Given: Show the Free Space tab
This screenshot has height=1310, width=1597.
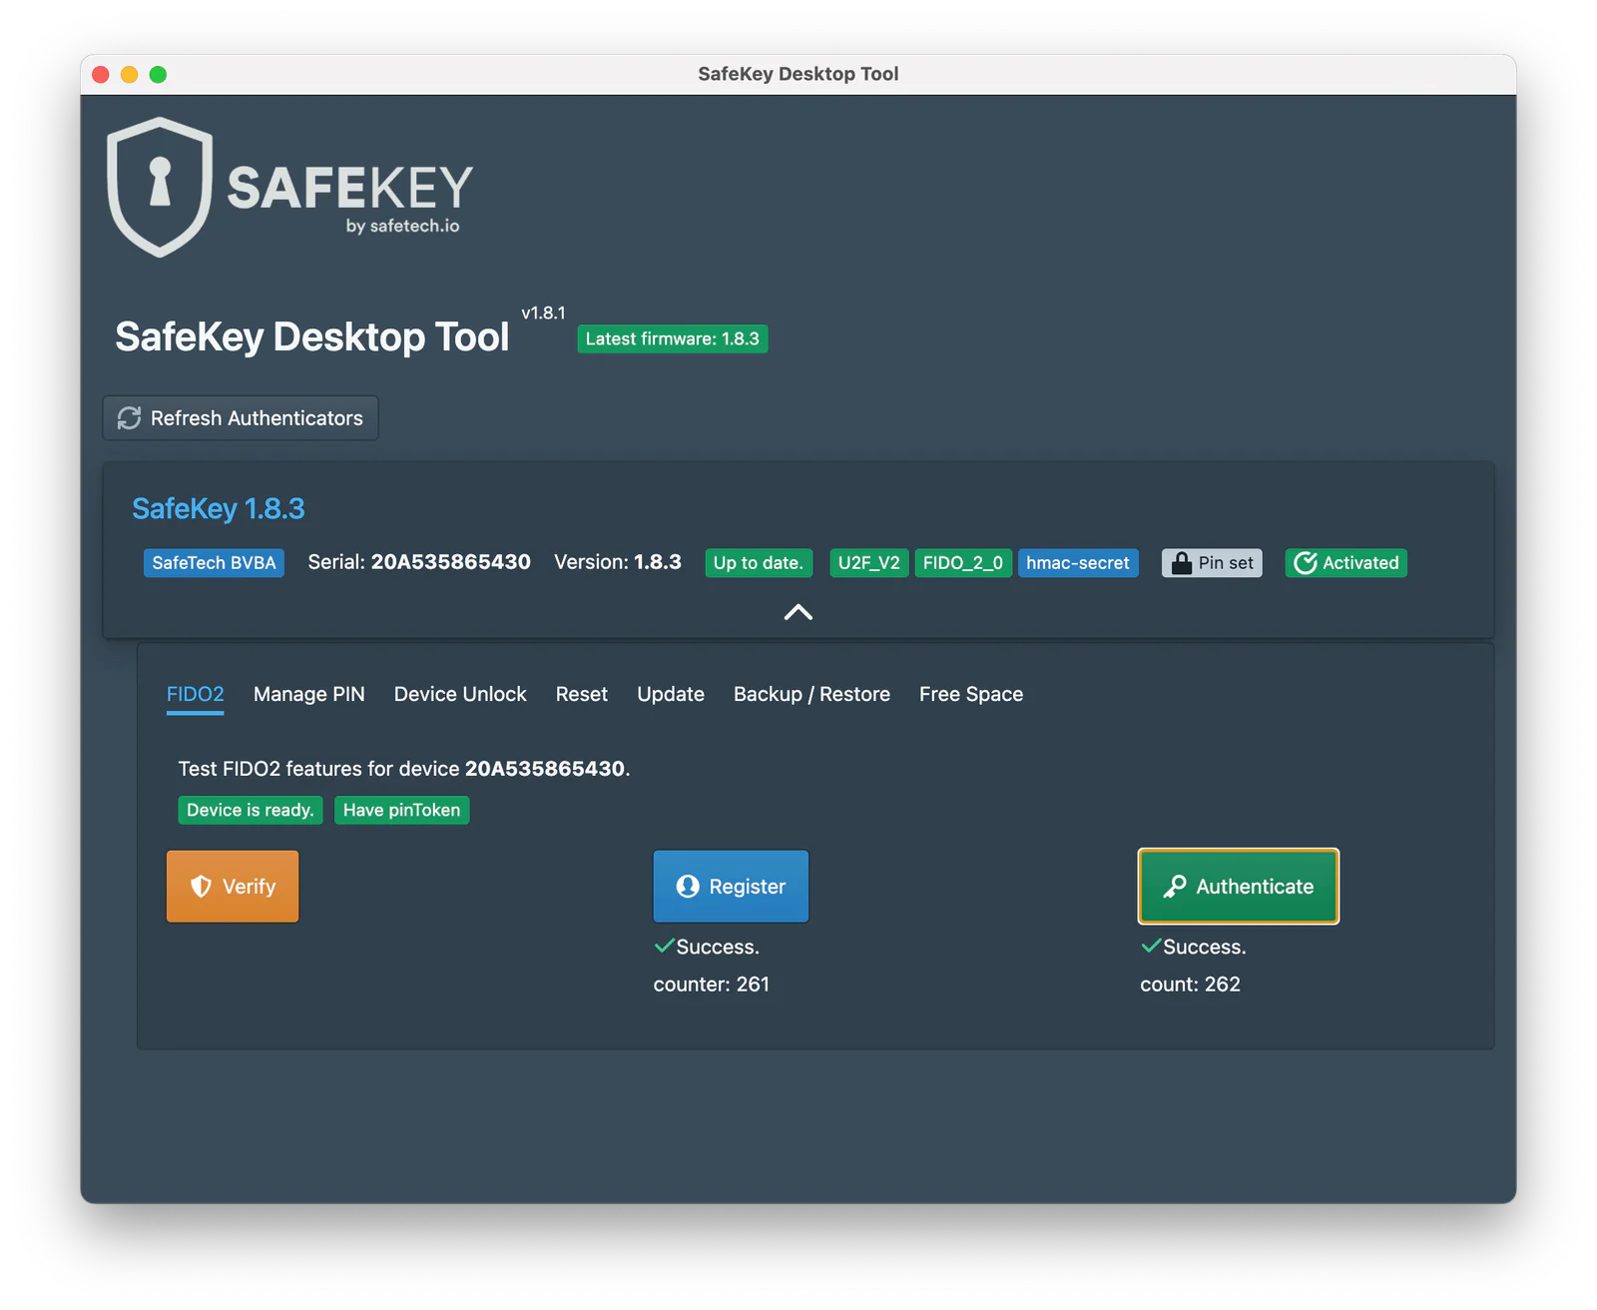Looking at the screenshot, I should tap(971, 694).
